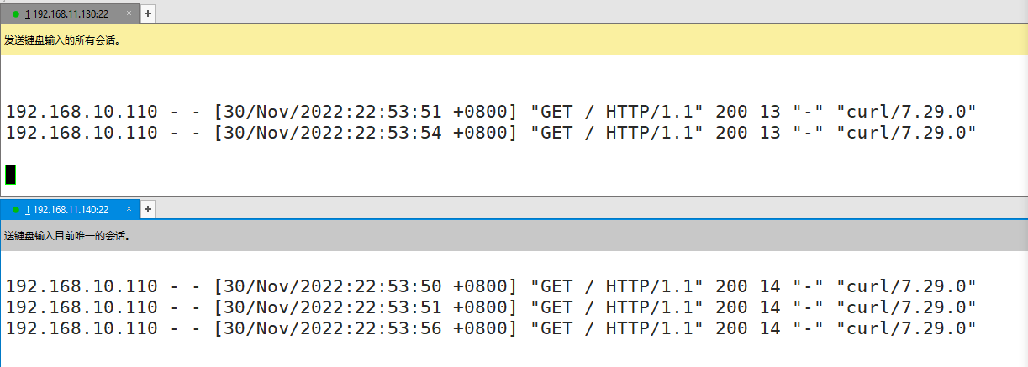Select the 192.168.11.140:22 session tab
The image size is (1028, 367).
[x=71, y=209]
